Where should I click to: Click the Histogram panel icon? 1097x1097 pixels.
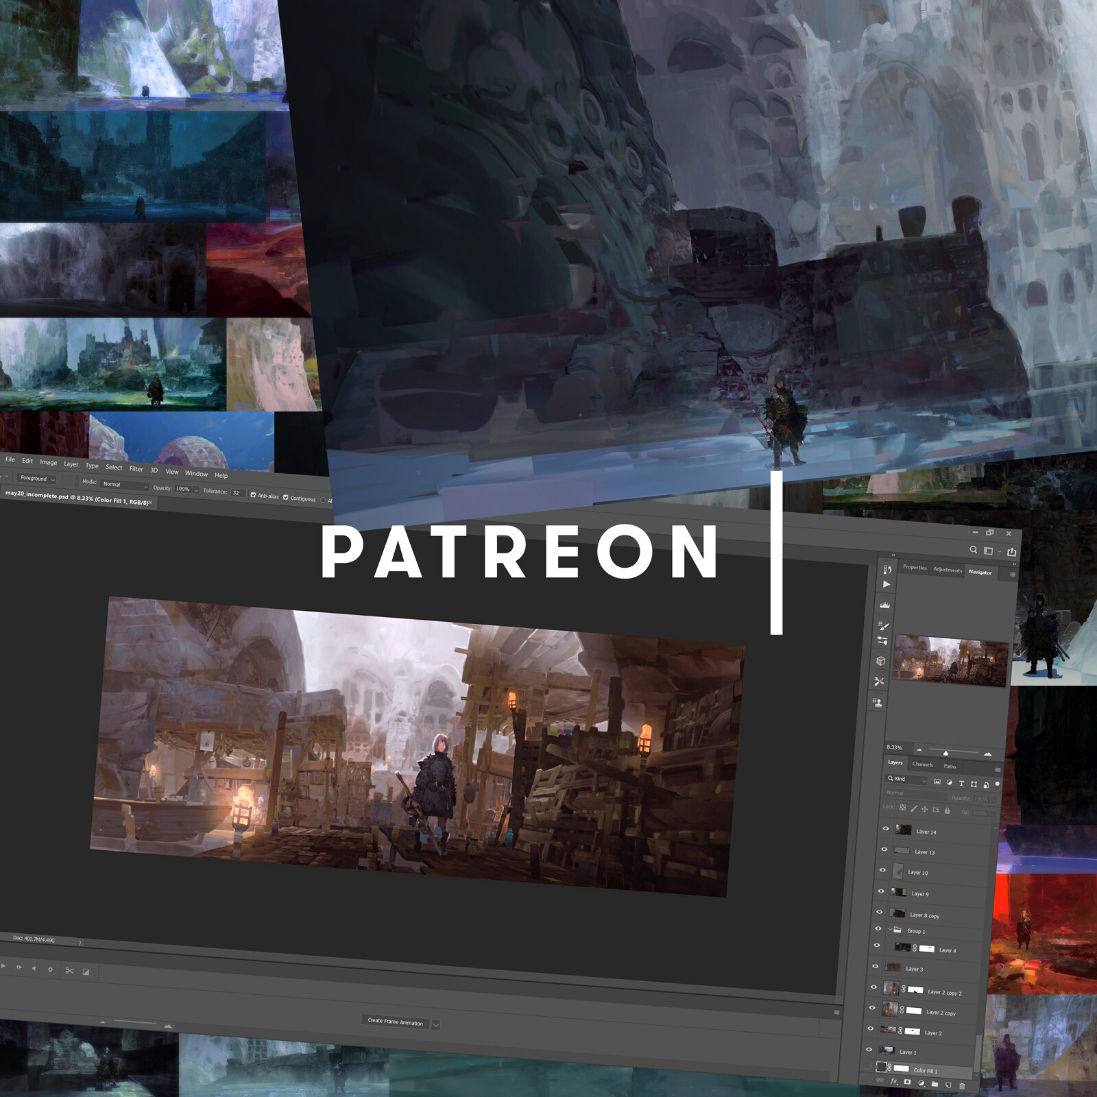pyautogui.click(x=886, y=605)
